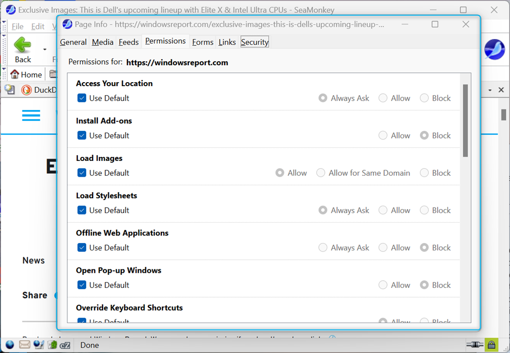510x353 pixels.
Task: Click the Share label on the web page
Action: coord(35,295)
